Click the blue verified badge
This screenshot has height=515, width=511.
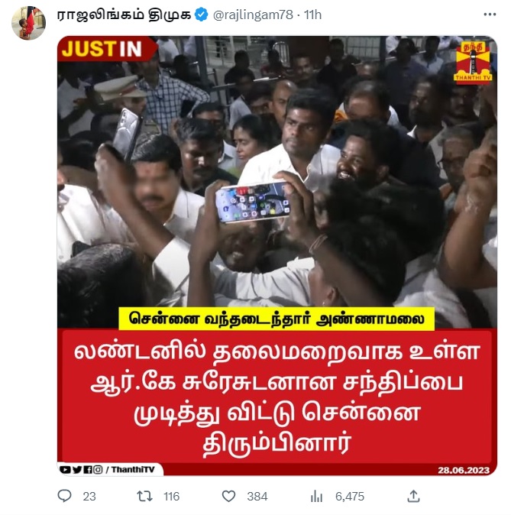201,15
